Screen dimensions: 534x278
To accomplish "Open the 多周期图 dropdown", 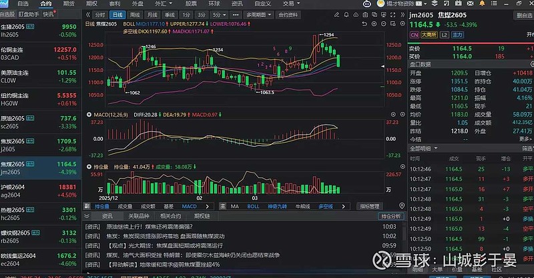I will (x=259, y=15).
